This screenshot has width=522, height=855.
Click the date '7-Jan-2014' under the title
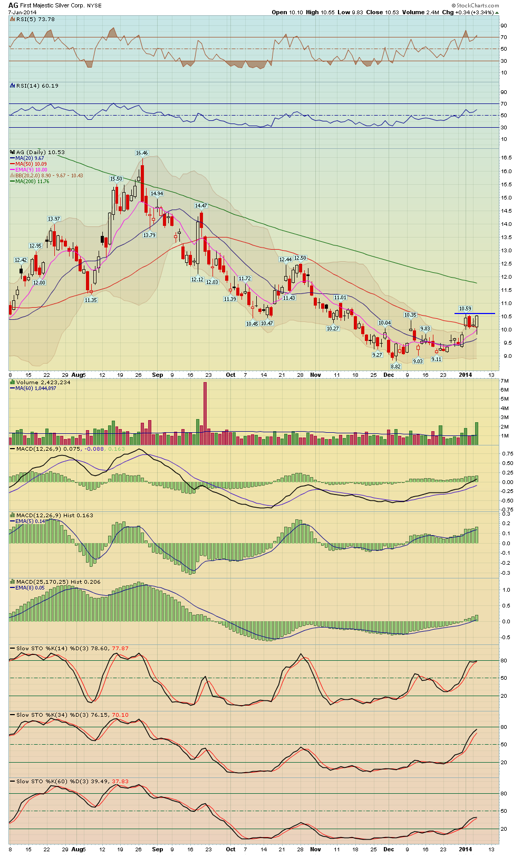coord(22,12)
